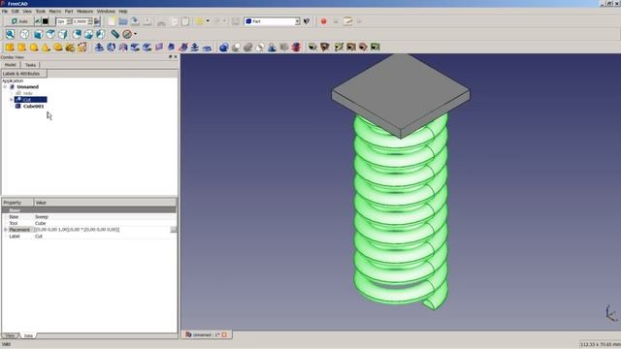Screen dimensions: 621x349
Task: Open the Boolean operation tool
Action: pyautogui.click(x=224, y=48)
